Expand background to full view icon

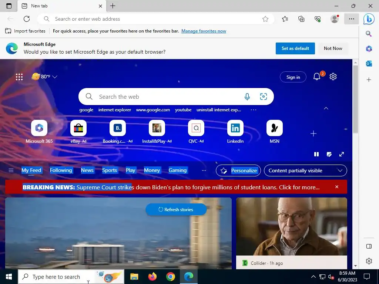coord(342,154)
